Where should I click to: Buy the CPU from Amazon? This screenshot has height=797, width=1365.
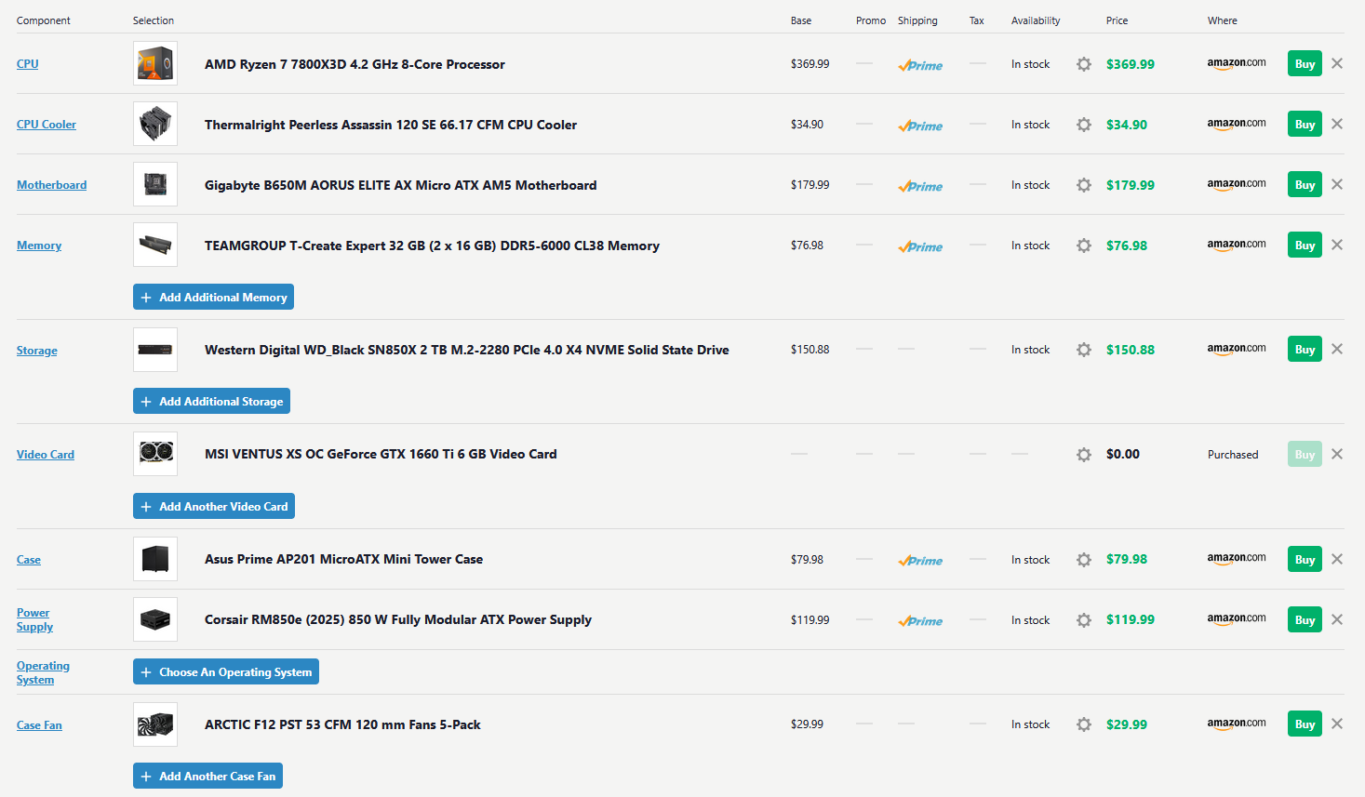1305,64
